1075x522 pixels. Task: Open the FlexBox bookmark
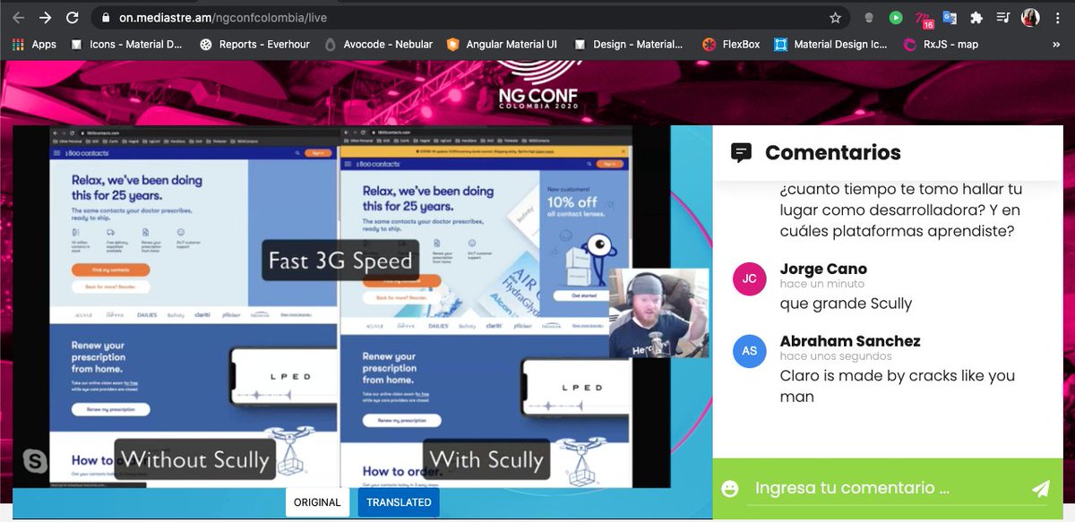(732, 44)
